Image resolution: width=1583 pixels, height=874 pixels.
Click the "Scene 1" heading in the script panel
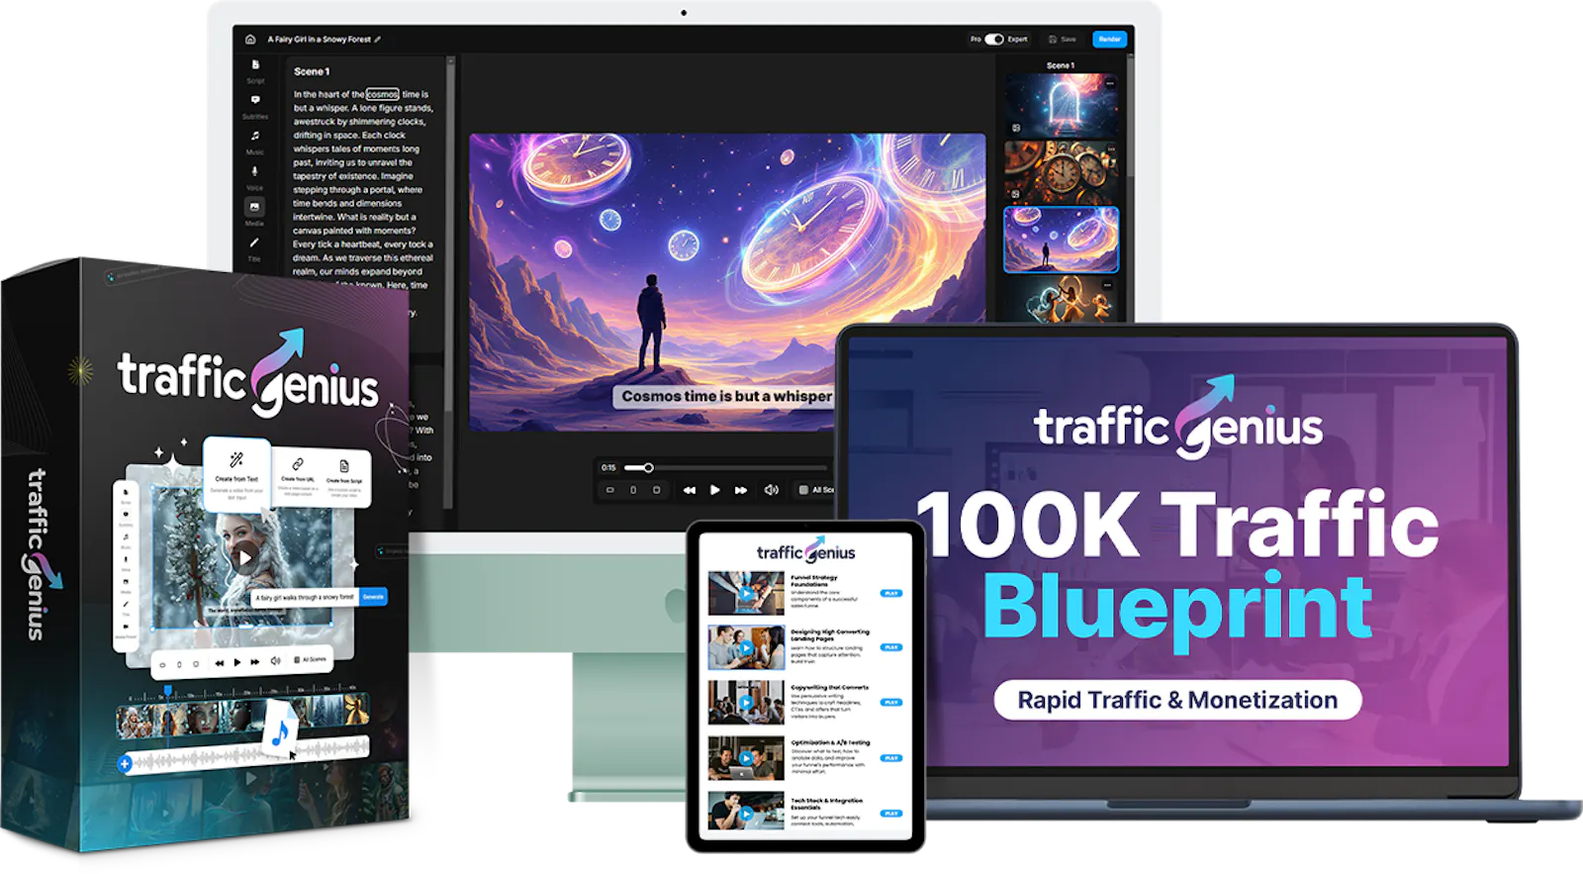tap(312, 71)
